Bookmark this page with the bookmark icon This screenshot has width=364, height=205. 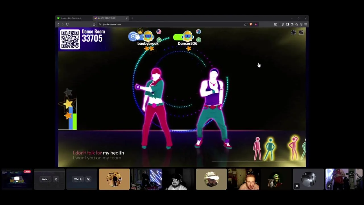coord(94,24)
